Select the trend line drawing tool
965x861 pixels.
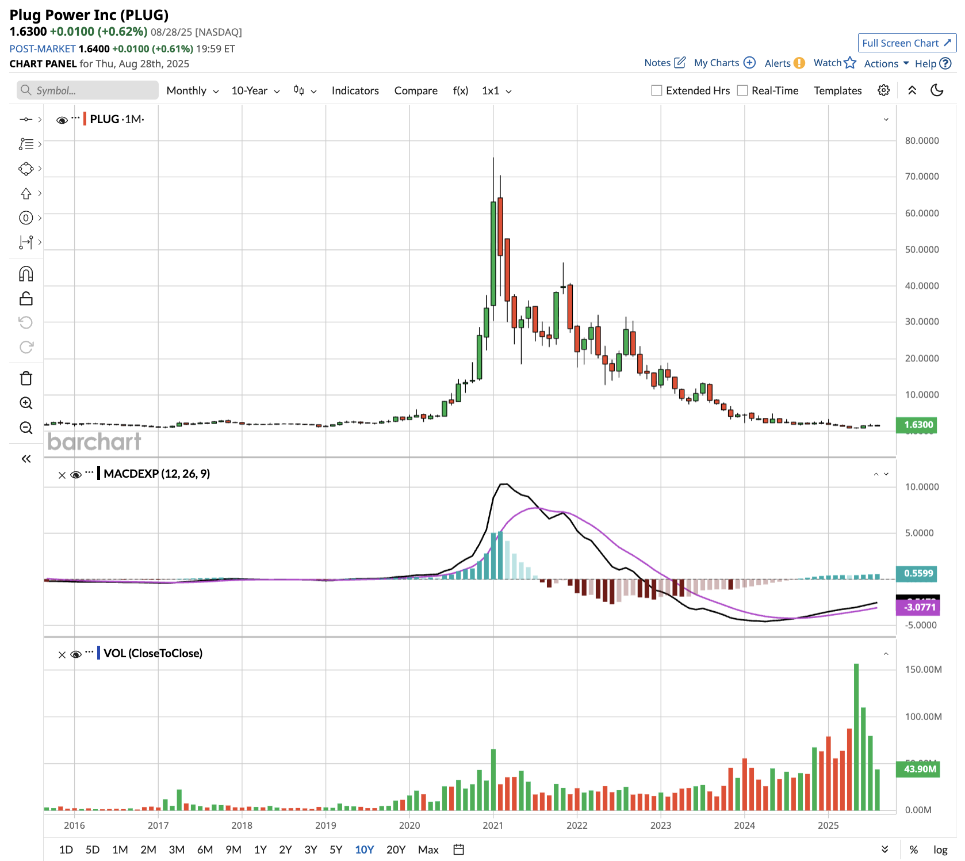coord(26,119)
